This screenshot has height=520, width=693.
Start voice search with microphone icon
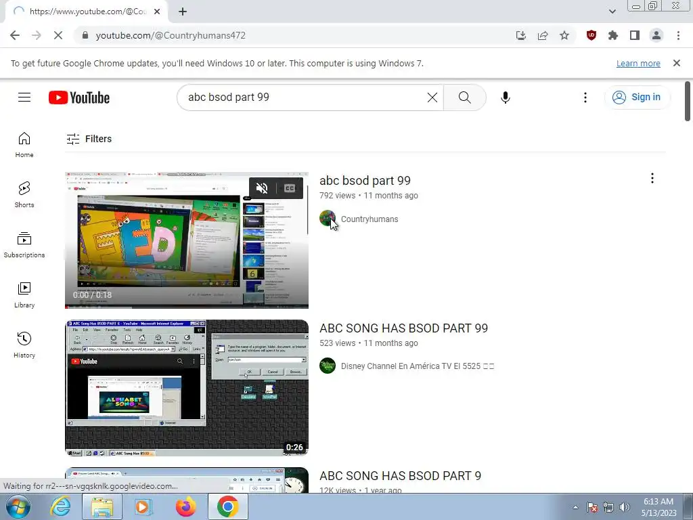tap(505, 97)
